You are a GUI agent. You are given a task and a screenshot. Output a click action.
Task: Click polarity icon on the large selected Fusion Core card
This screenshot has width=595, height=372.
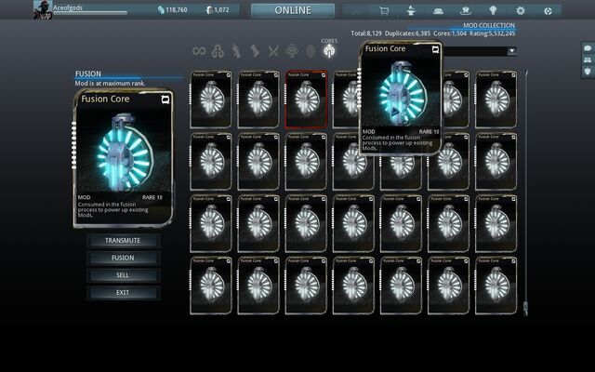pyautogui.click(x=165, y=100)
